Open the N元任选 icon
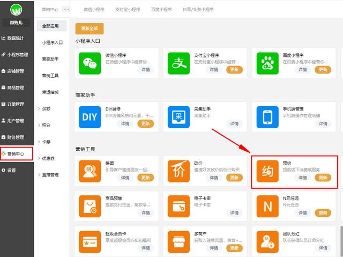343x257 pixels. tap(267, 206)
